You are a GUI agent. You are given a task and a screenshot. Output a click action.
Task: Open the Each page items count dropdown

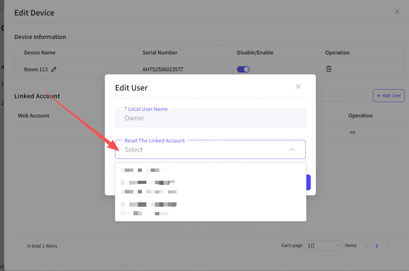coord(323,246)
